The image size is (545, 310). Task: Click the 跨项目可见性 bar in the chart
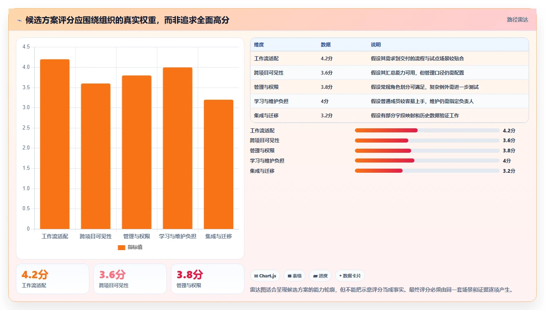[x=96, y=156]
